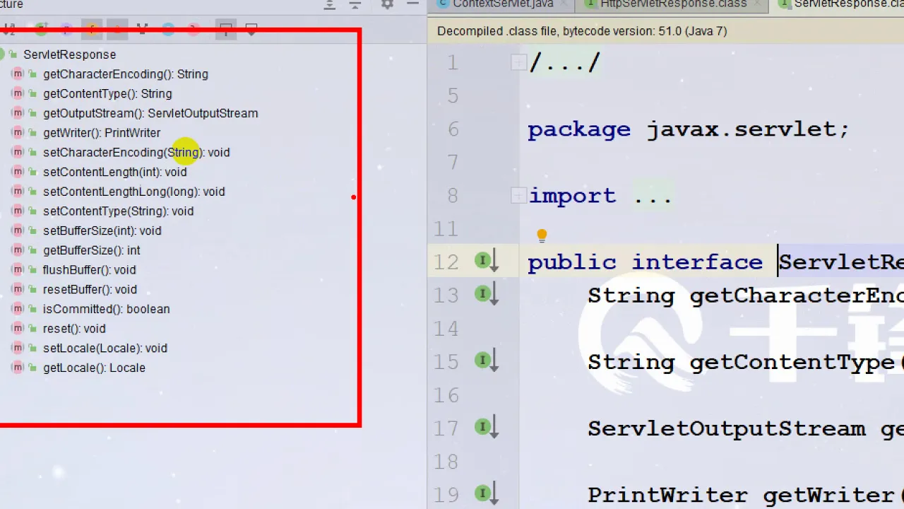Click the yellow intention lightbulb icon

pyautogui.click(x=542, y=235)
